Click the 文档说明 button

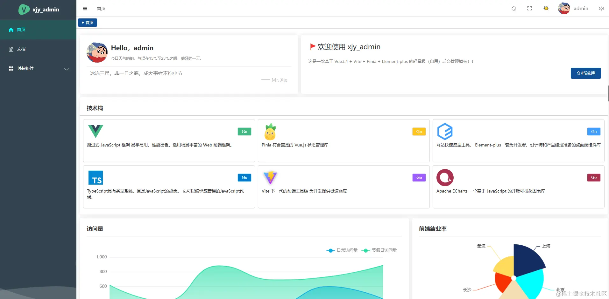click(585, 73)
